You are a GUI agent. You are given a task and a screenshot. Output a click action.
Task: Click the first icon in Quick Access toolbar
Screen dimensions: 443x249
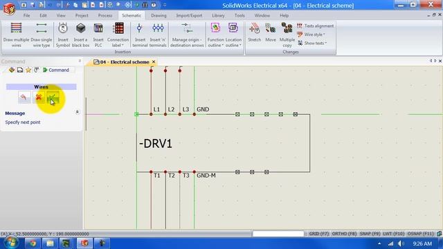click(x=24, y=5)
